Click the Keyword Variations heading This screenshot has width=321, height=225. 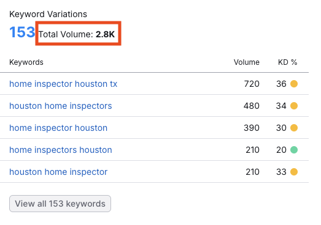(x=48, y=14)
